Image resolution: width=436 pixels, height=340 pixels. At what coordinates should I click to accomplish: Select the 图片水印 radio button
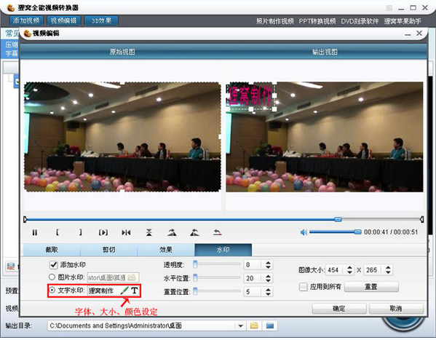[52, 277]
